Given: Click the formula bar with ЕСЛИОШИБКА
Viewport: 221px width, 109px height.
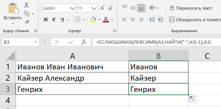Looking at the screenshot, I should click(156, 42).
